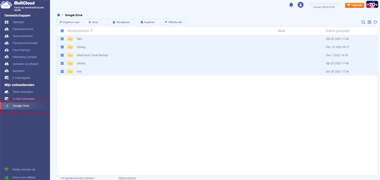Sort by Bestandsnaam column arrow
This screenshot has height=180, width=380.
coord(92,31)
